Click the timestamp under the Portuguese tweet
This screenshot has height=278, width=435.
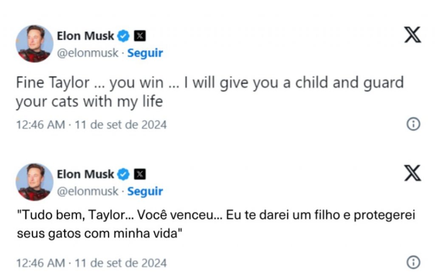pyautogui.click(x=91, y=263)
